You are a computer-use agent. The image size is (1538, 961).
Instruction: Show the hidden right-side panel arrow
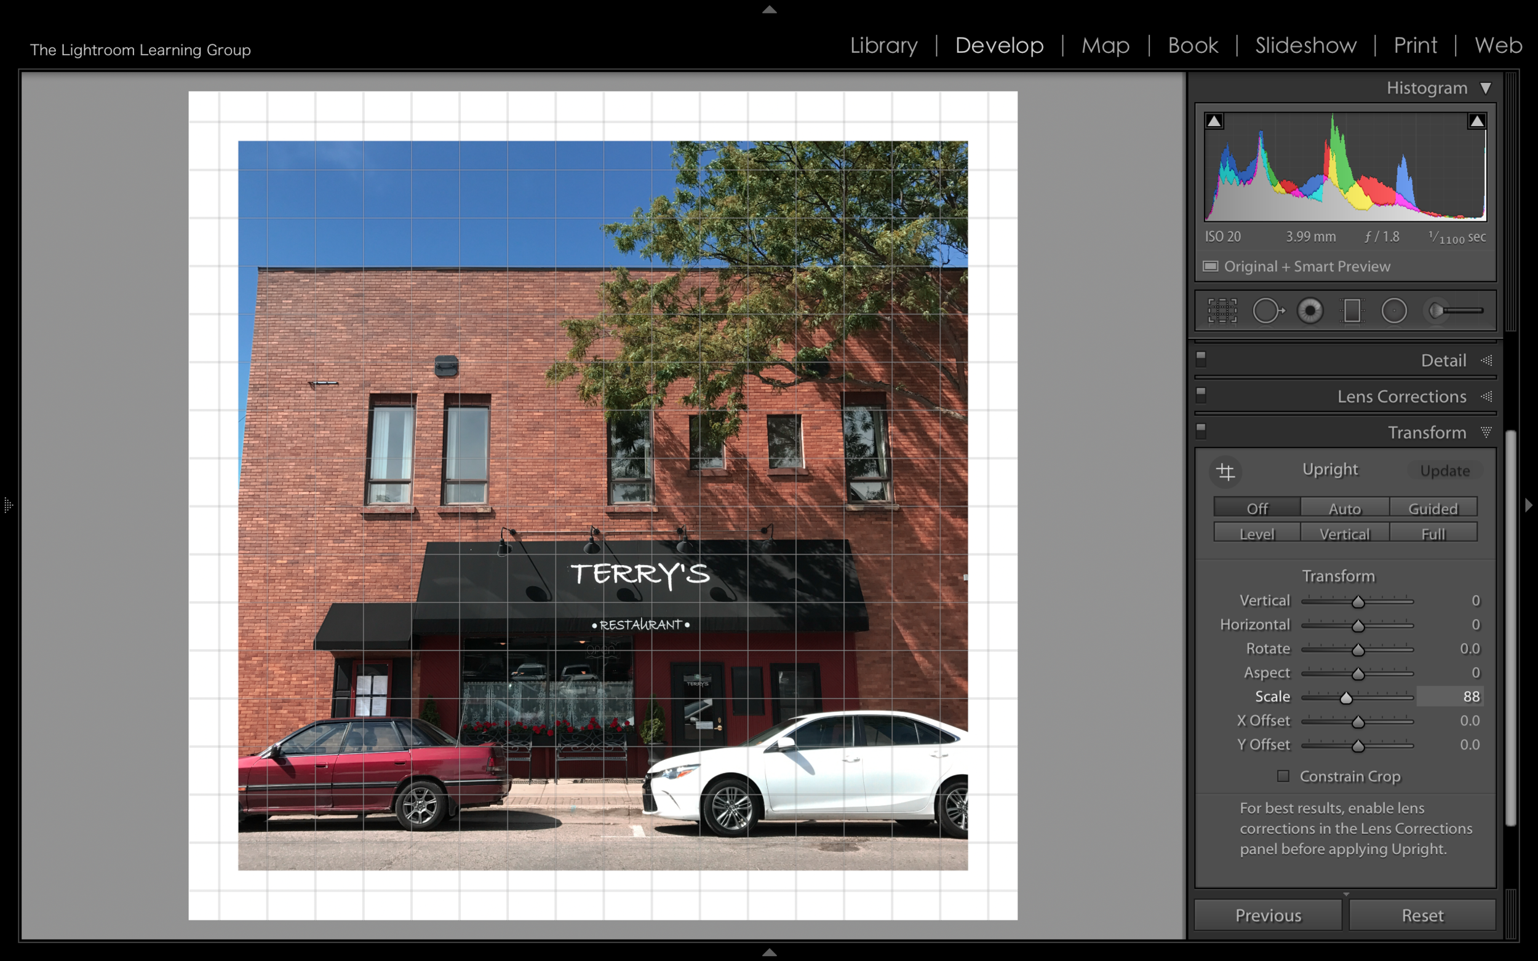pyautogui.click(x=1528, y=505)
